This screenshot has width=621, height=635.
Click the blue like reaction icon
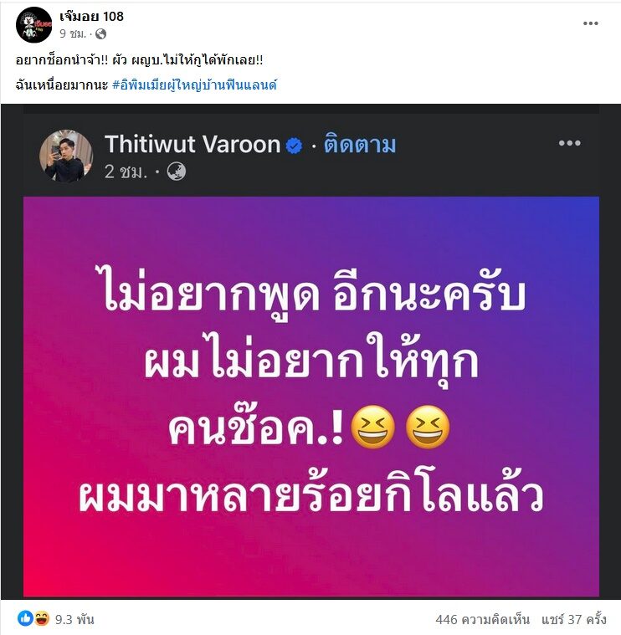(25, 618)
